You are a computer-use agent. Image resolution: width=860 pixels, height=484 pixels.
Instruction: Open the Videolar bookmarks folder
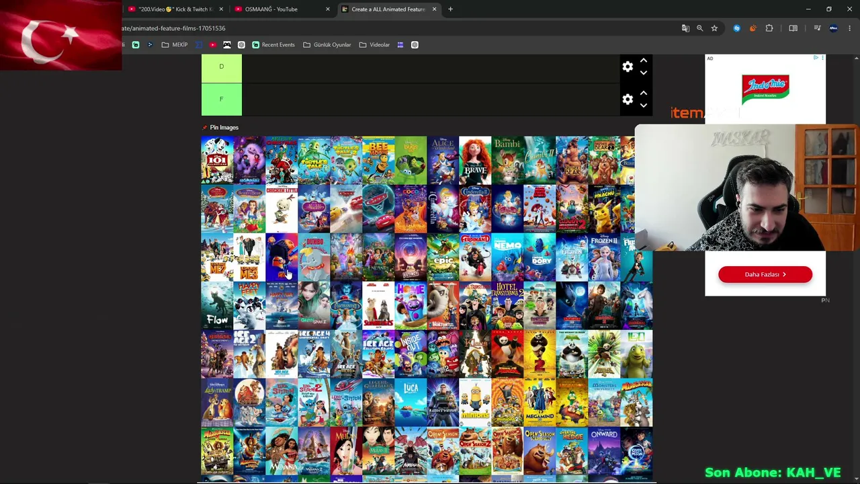click(x=374, y=45)
